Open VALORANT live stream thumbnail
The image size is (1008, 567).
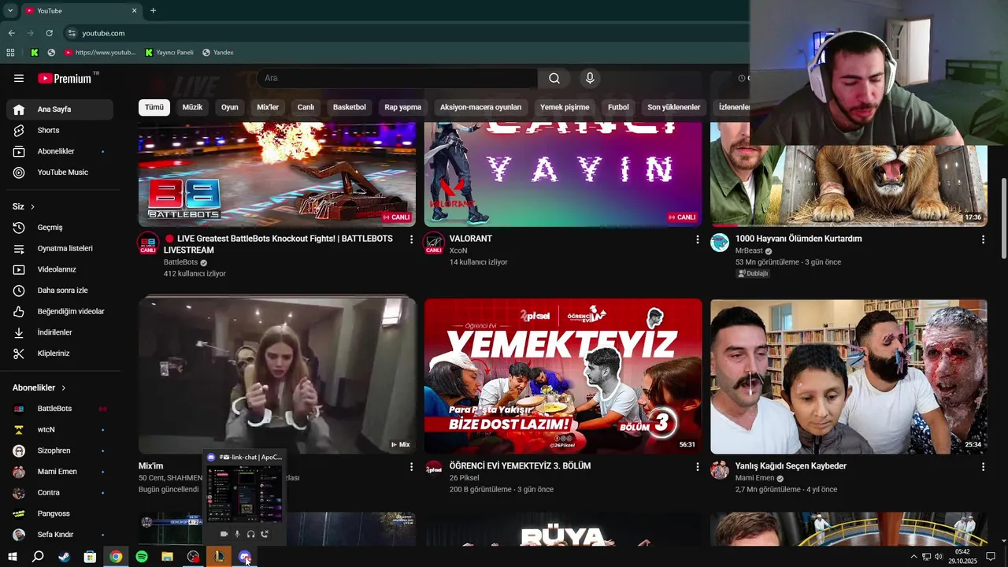(563, 174)
